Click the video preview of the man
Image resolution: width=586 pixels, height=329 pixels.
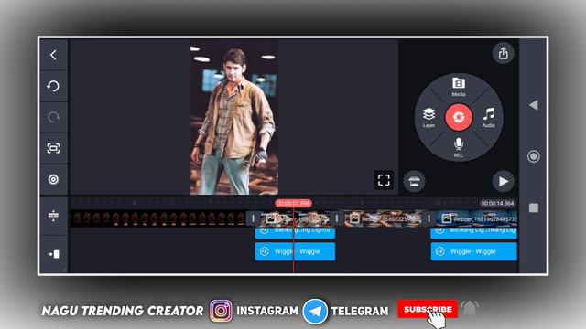coord(234,118)
